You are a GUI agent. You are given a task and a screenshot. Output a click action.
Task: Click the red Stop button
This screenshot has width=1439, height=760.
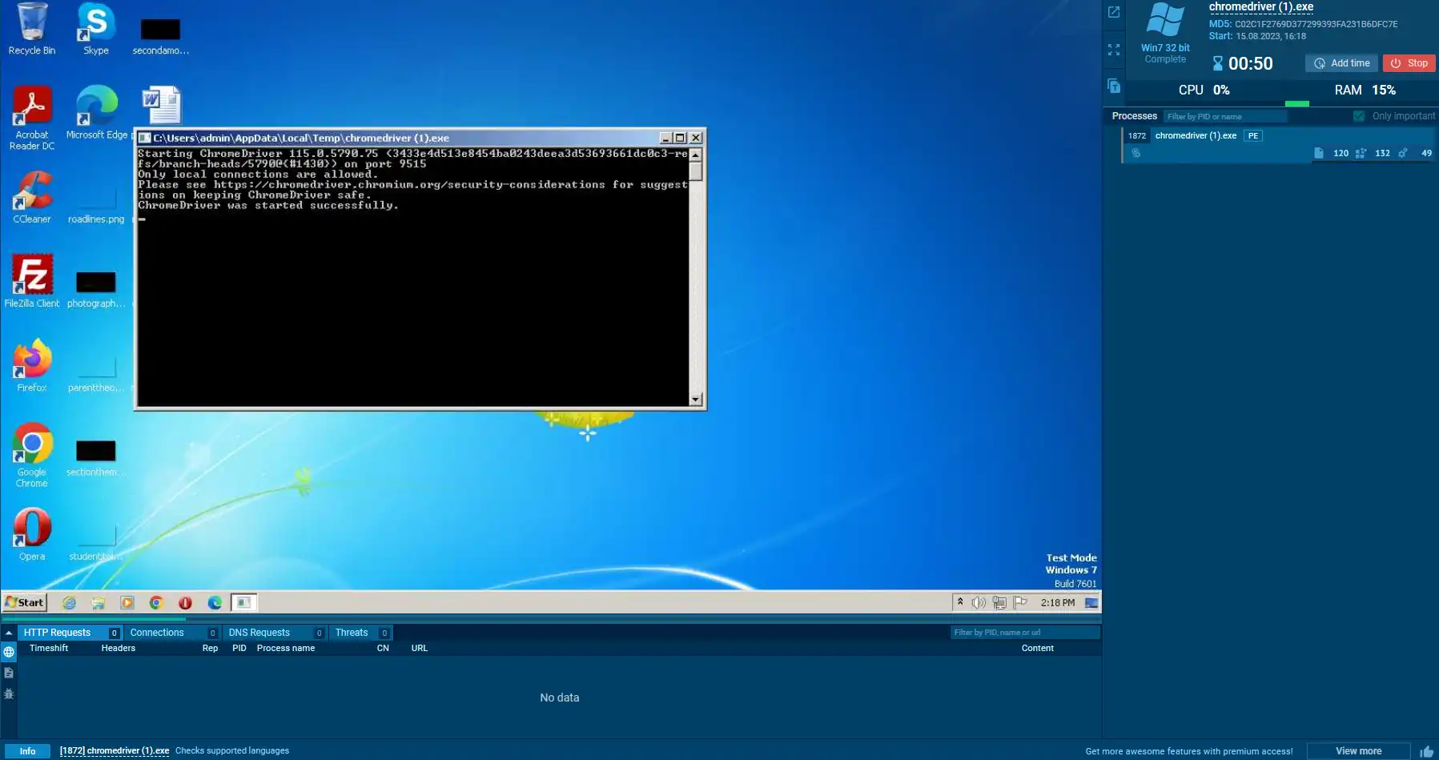1409,63
